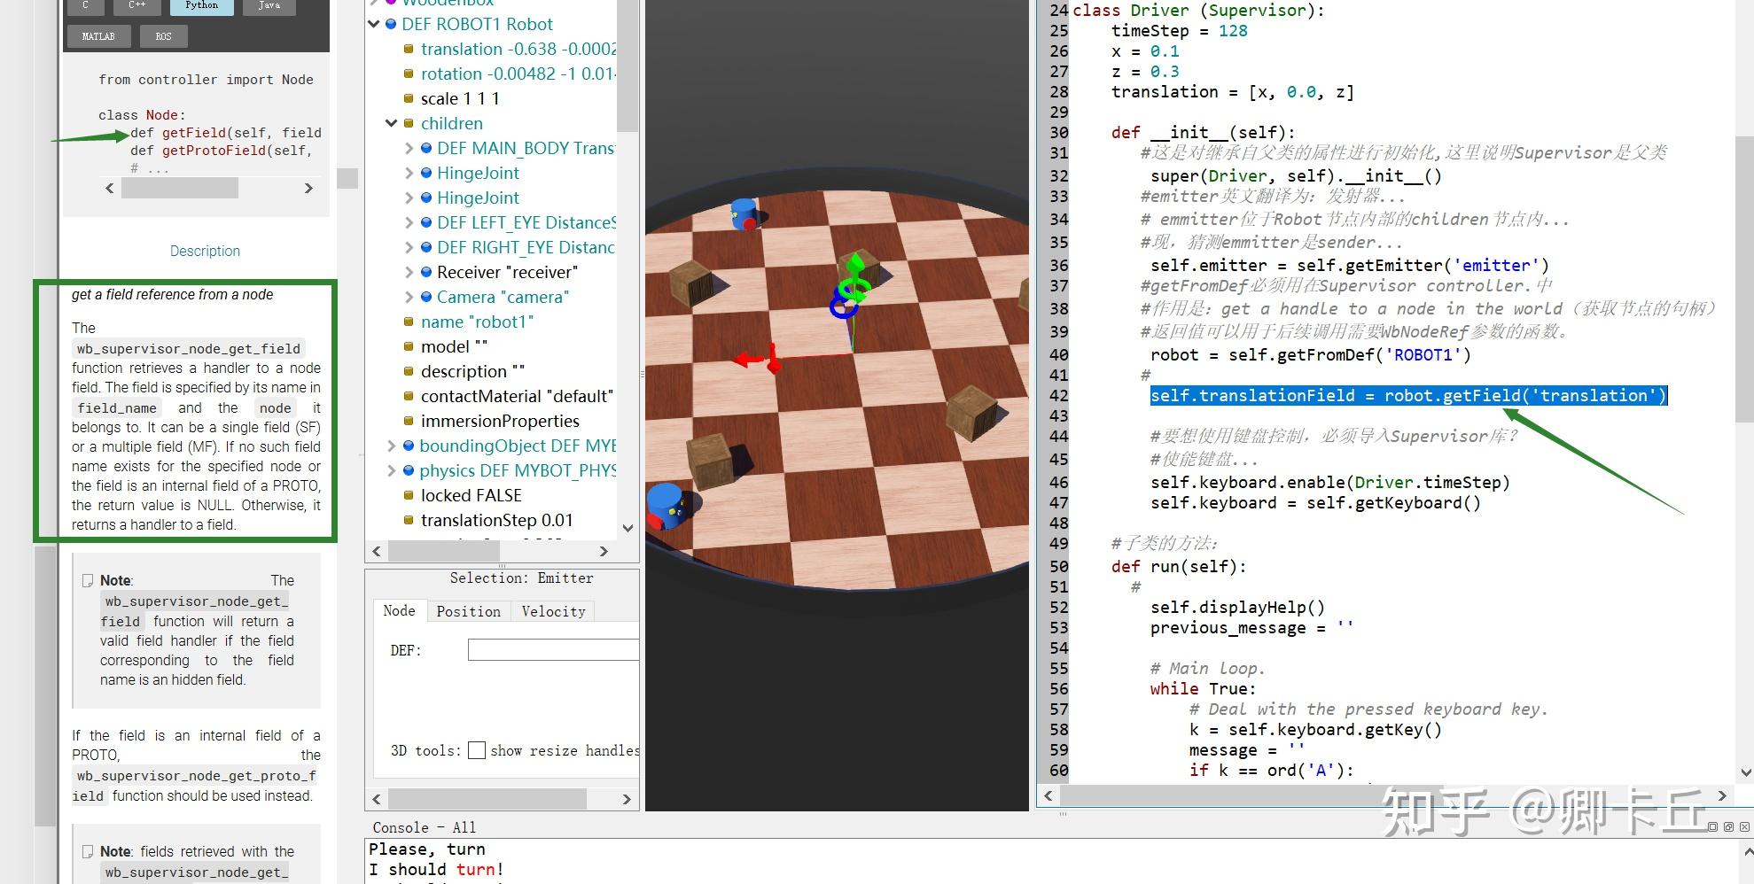Expand the boundingObject DEF node
The width and height of the screenshot is (1754, 884).
point(392,446)
